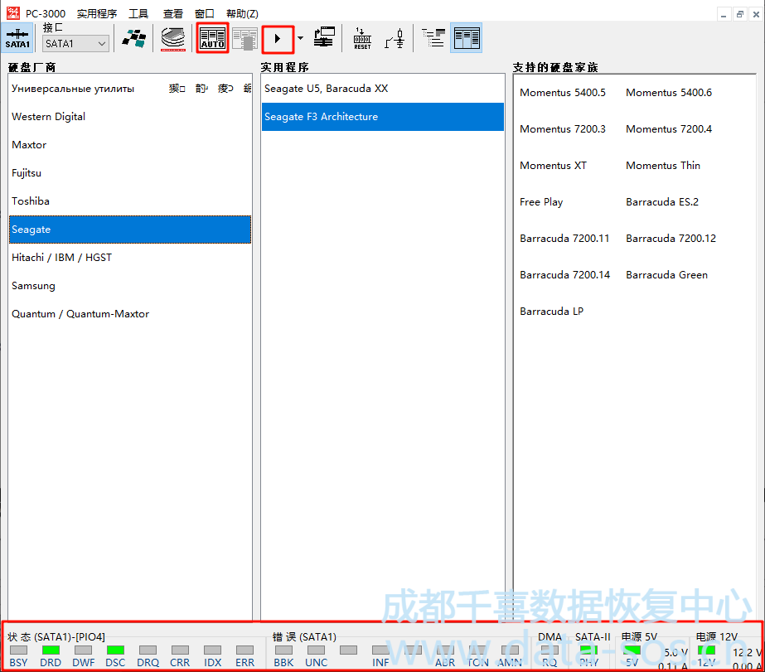765x672 pixels.
Task: Click the RESET toolbar icon
Action: [362, 38]
